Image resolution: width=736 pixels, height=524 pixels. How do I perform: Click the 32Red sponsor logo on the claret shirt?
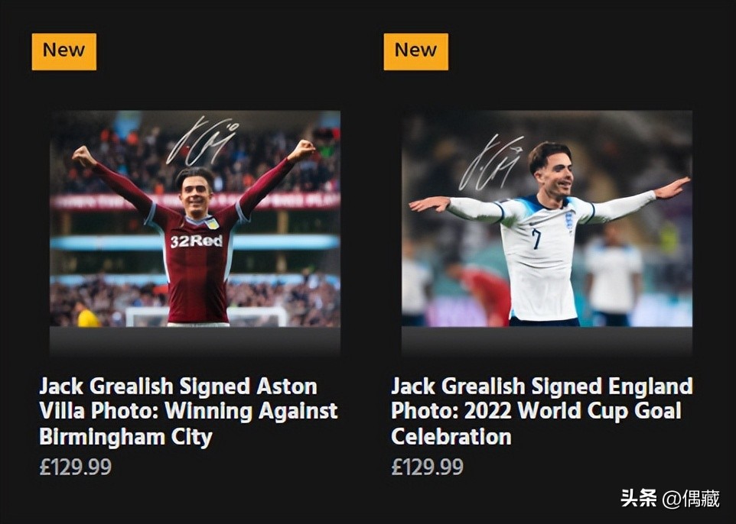click(197, 241)
